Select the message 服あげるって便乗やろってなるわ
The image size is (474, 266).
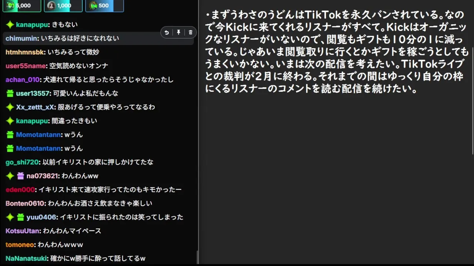click(106, 107)
